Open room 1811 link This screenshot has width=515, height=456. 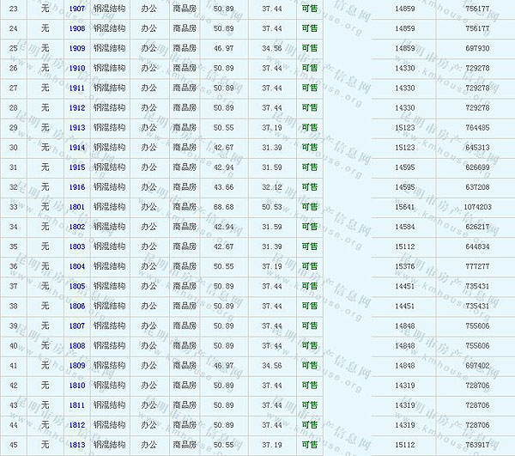tap(76, 404)
